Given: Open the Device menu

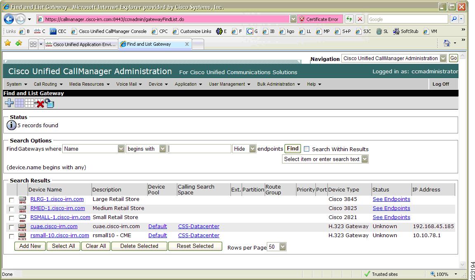Looking at the screenshot, I should pyautogui.click(x=158, y=84).
